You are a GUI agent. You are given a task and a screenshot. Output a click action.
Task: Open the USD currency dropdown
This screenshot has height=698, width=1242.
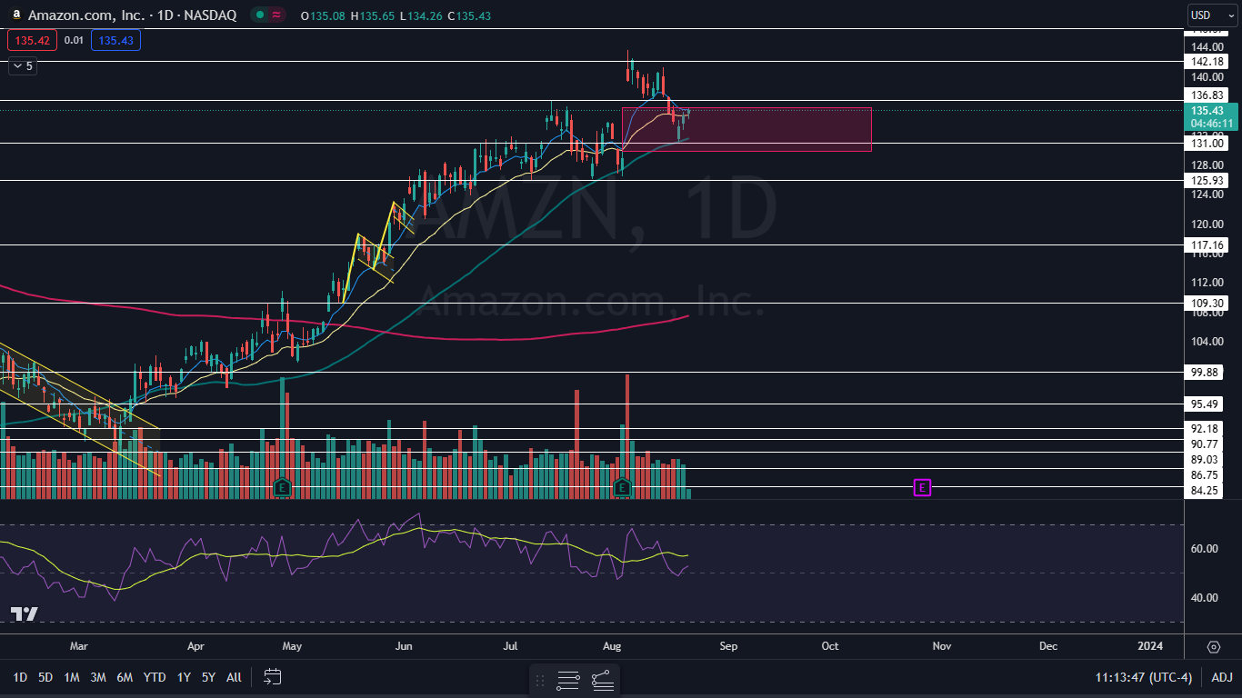1212,15
